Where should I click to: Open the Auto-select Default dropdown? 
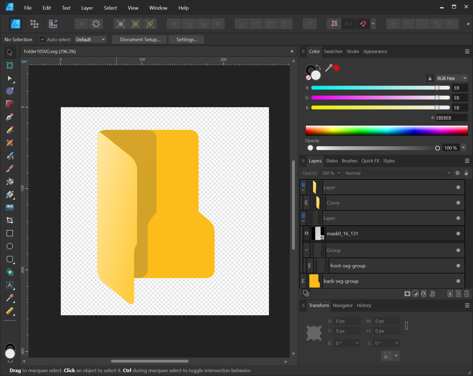point(90,39)
